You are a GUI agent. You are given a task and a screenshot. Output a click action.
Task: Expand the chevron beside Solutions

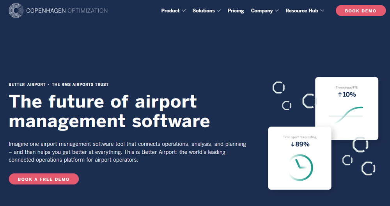[x=219, y=11]
